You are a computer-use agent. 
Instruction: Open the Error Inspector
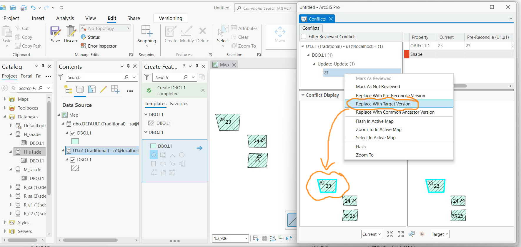point(99,46)
